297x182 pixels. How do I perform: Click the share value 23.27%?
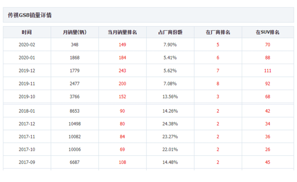(170, 137)
